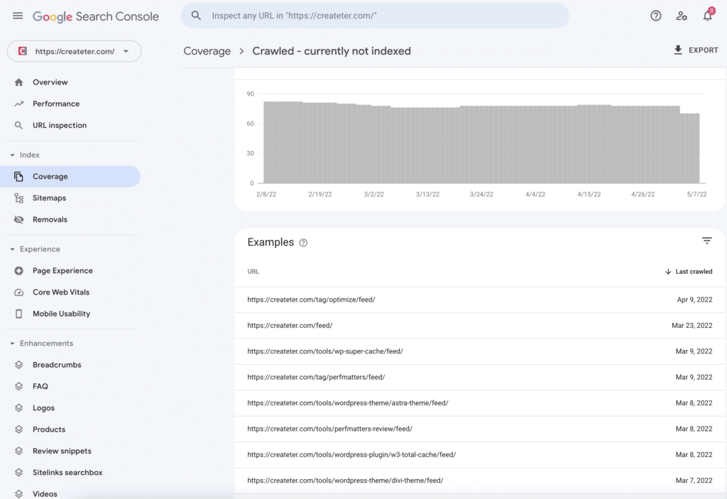This screenshot has height=499, width=727.
Task: Collapse the Experience section
Action: pos(13,249)
